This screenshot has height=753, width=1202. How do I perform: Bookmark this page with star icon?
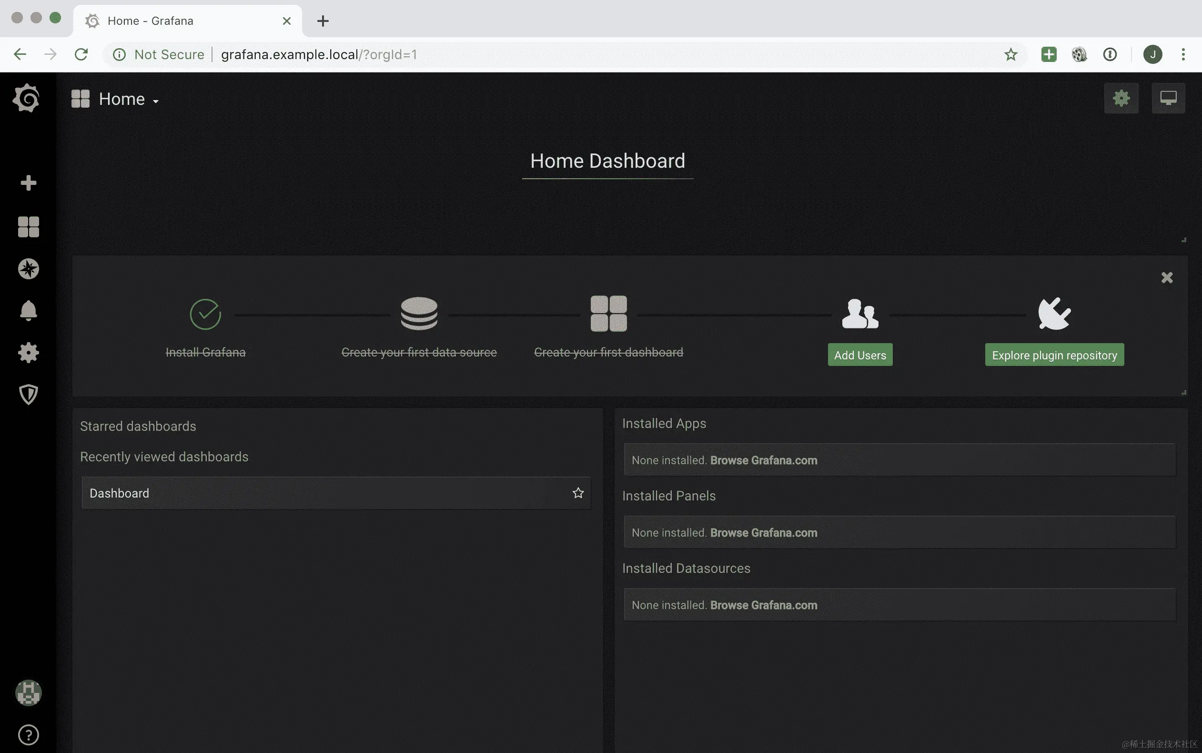pyautogui.click(x=1010, y=54)
